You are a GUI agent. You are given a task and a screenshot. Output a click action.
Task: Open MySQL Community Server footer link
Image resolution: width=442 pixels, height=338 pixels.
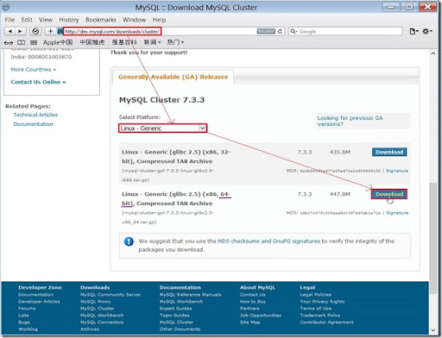coord(110,295)
